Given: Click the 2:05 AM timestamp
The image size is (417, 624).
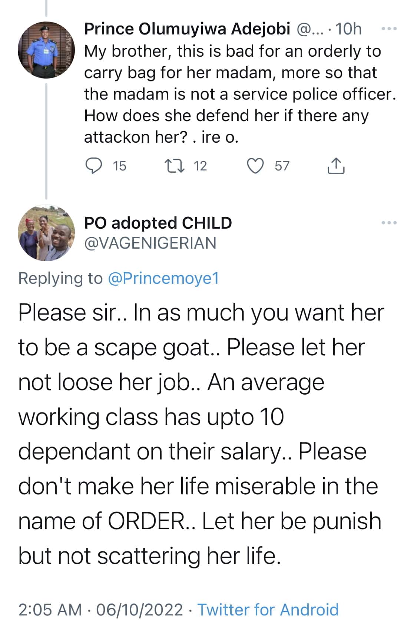Looking at the screenshot, I should (50, 610).
